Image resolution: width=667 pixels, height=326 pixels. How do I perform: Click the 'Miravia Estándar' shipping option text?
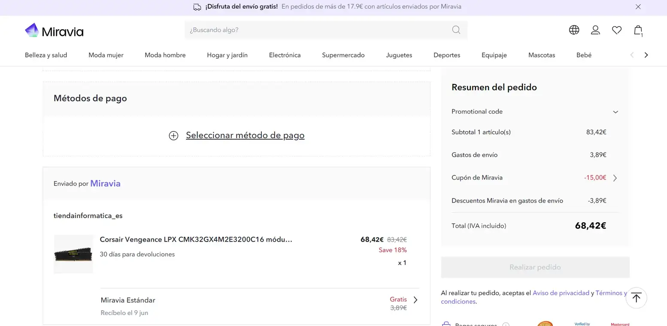128,300
